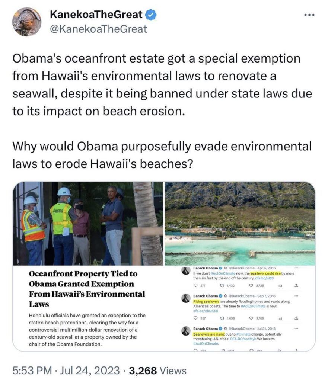This screenshot has height=381, width=328.
Task: Open the aerial beach and seawall photo
Action: click(240, 223)
